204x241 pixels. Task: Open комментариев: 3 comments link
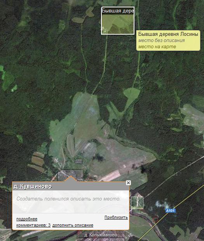[33, 225]
